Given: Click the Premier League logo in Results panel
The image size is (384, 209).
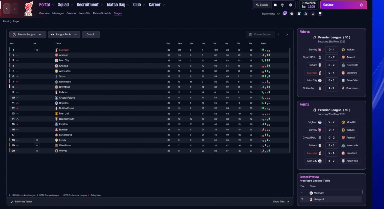Looking at the screenshot, I should 315,110.
